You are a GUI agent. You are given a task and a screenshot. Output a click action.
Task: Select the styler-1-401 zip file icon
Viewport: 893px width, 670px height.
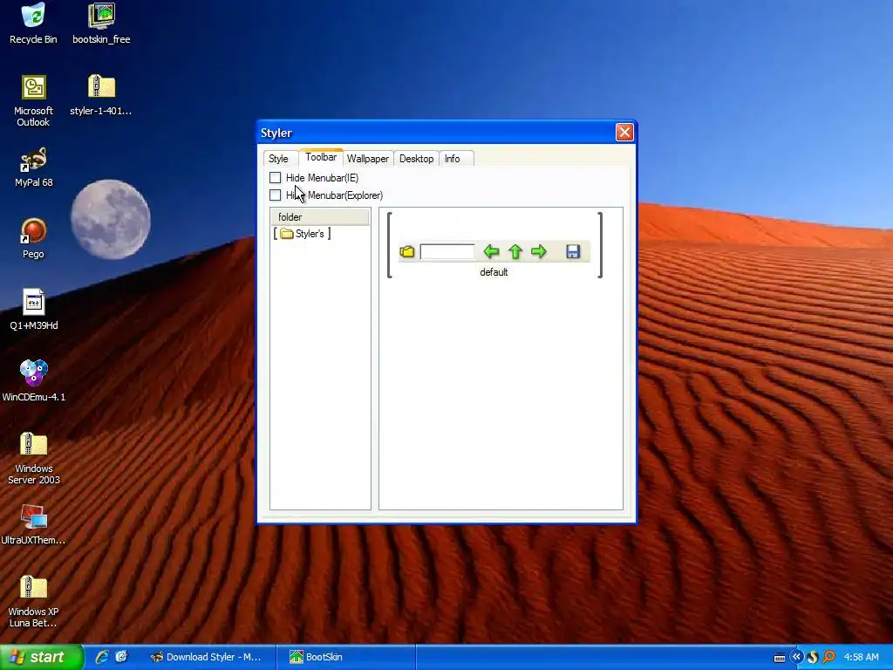101,96
